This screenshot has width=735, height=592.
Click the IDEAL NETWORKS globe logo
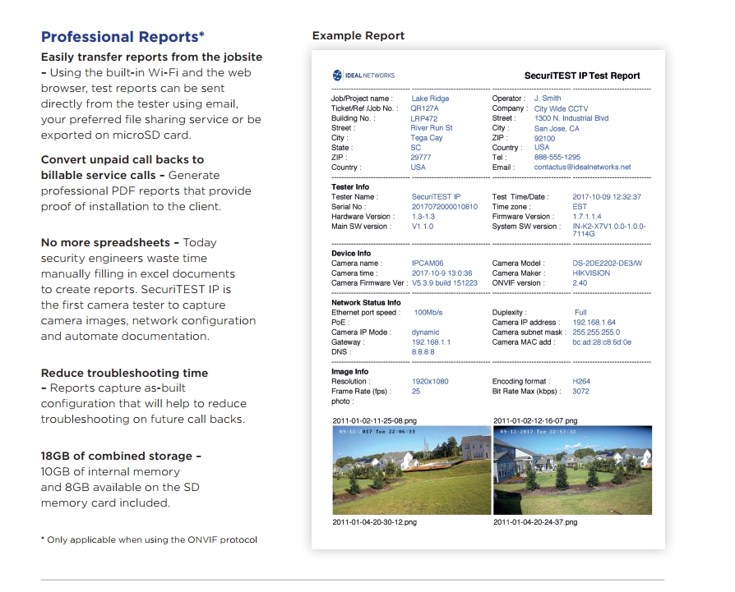pos(337,75)
